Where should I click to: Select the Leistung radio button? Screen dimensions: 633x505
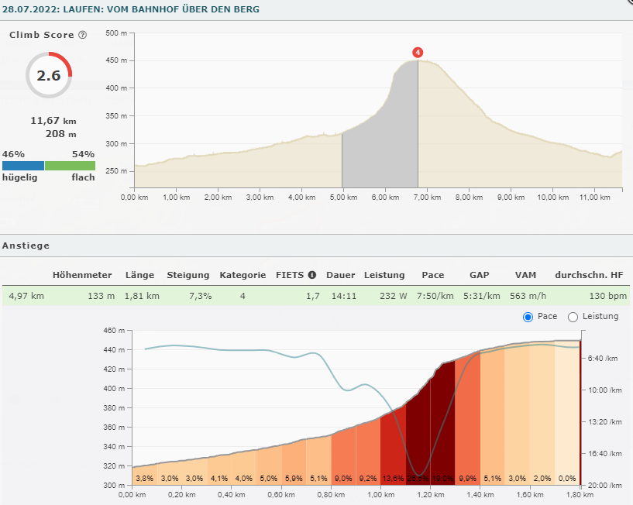573,317
